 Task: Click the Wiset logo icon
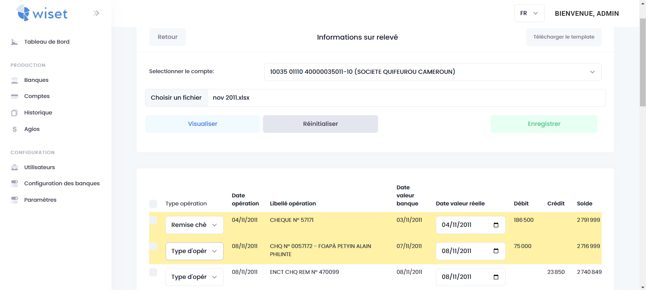pyautogui.click(x=24, y=13)
